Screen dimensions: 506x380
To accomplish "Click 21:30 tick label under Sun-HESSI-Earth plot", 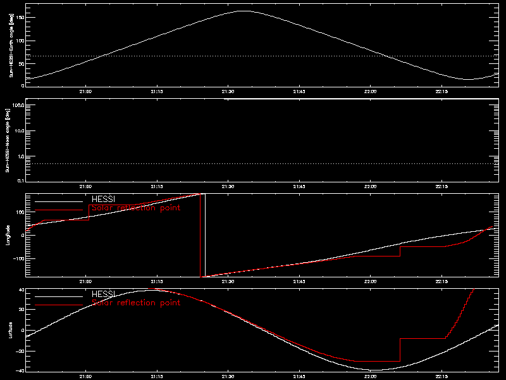I will point(228,92).
